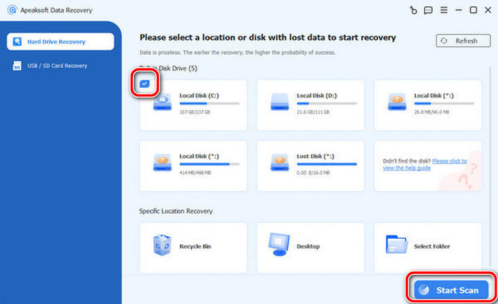Open the hamburger menu icon in title bar

[444, 10]
